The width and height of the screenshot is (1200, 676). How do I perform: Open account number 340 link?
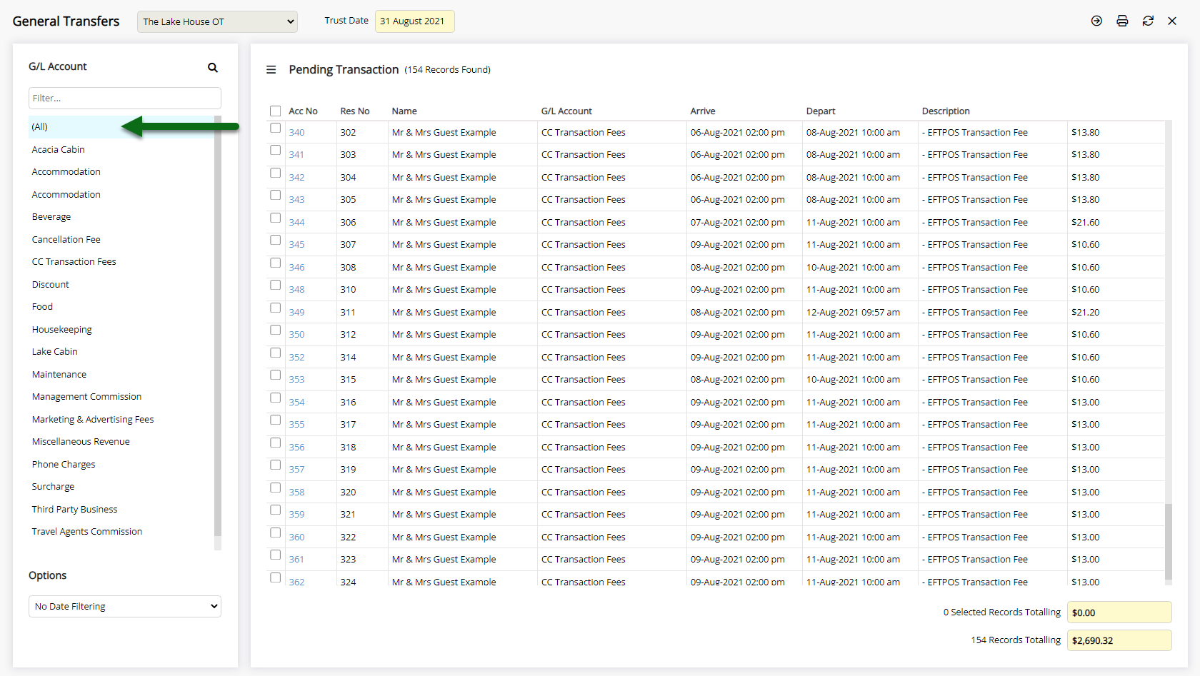296,133
